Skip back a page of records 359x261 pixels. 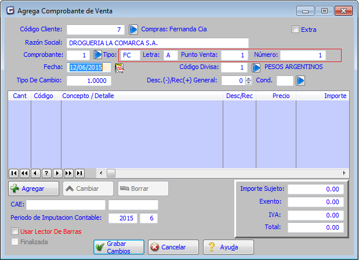(24, 173)
